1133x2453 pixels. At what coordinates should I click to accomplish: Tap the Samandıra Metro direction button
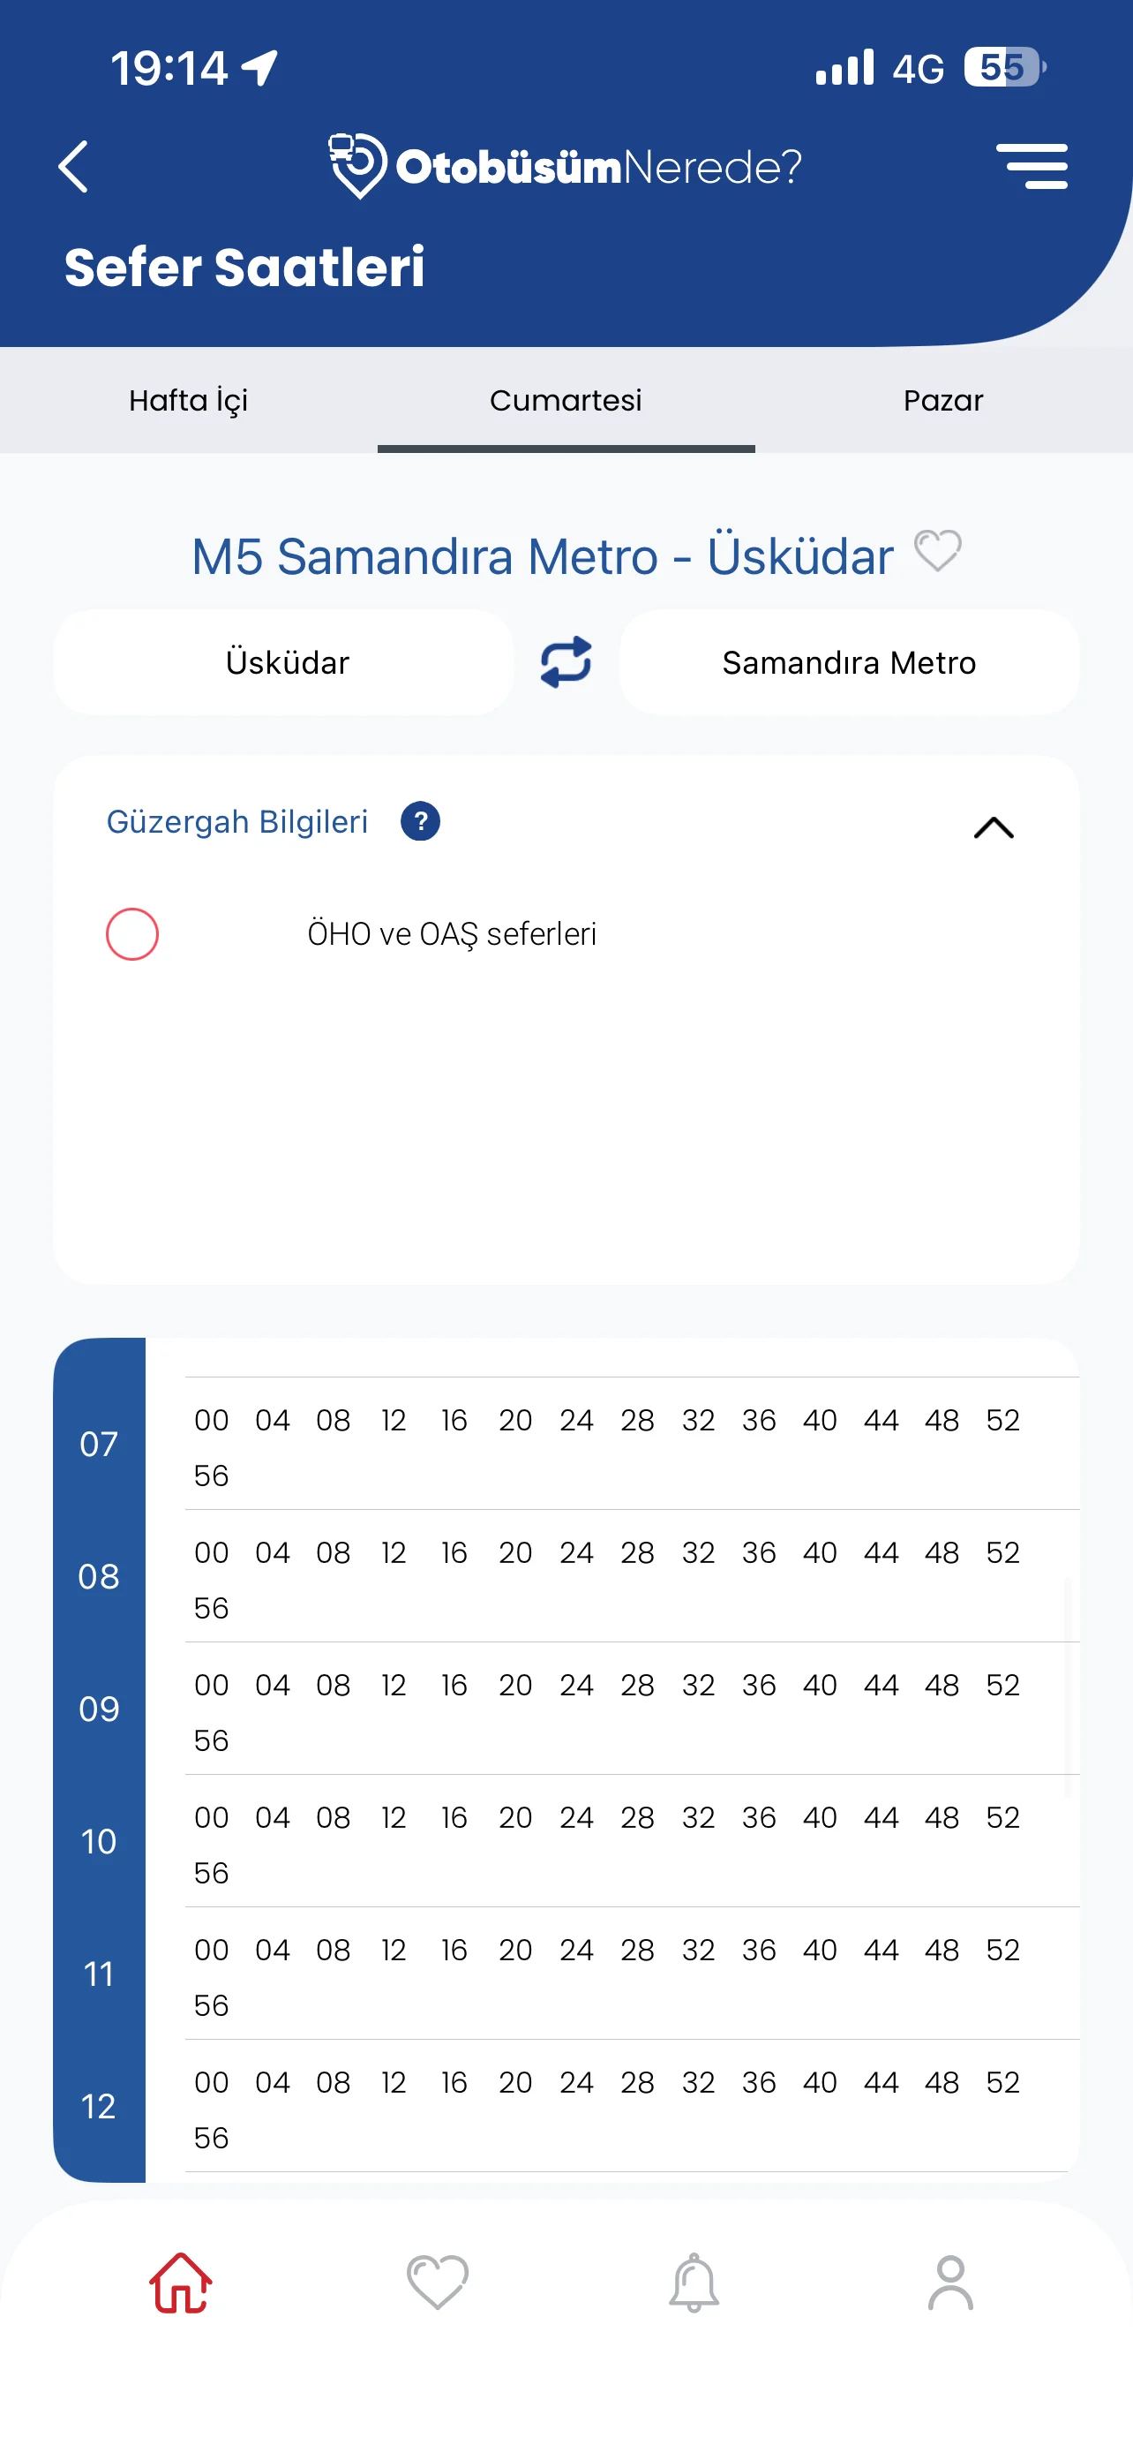[x=849, y=661]
